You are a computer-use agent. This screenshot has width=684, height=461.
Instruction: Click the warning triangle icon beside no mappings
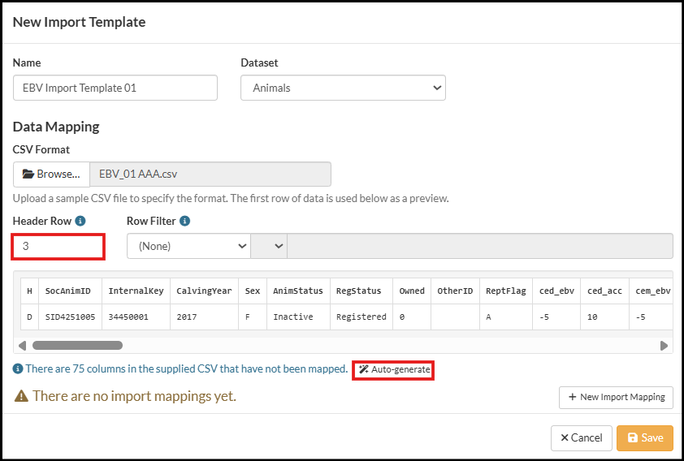[21, 396]
